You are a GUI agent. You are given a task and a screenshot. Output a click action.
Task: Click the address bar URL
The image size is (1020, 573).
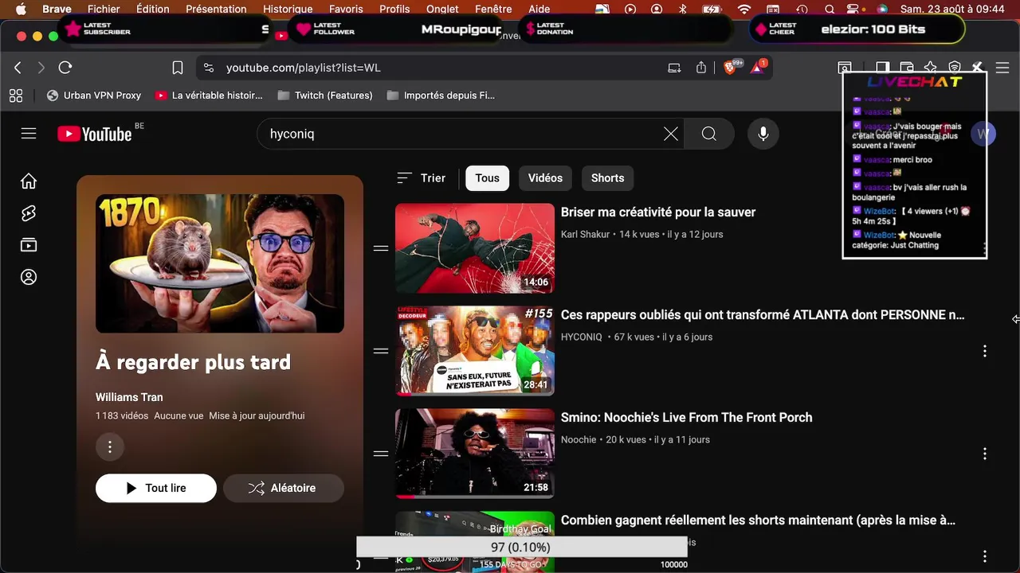click(304, 68)
